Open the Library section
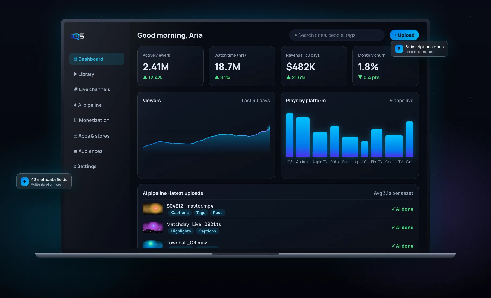Screen dimensions: 491x298 [x=97, y=74]
